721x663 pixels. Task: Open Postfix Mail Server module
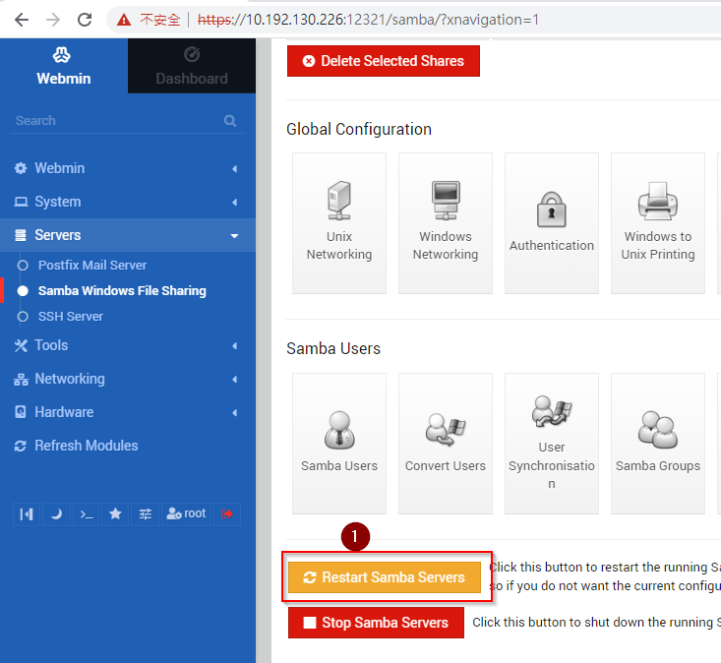click(x=92, y=266)
